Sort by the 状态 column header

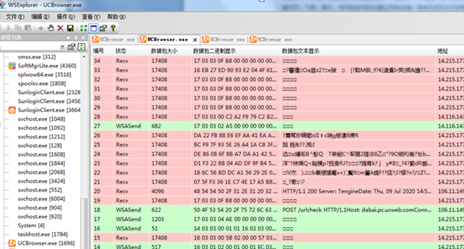[x=131, y=51]
